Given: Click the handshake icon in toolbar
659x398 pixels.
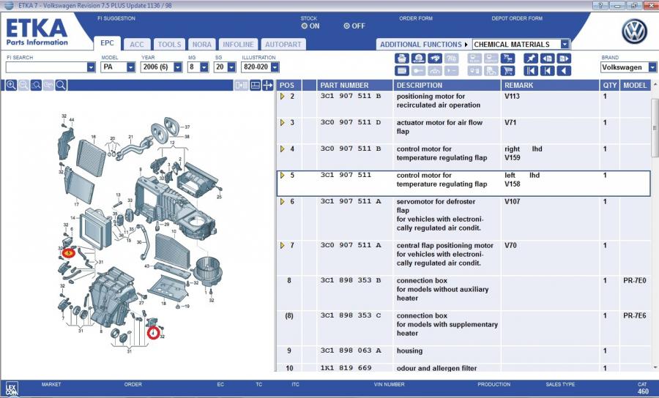Looking at the screenshot, I should 436,59.
